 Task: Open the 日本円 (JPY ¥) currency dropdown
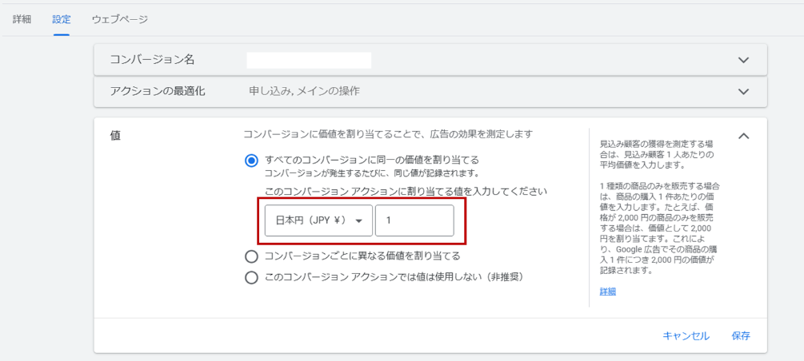pos(318,220)
